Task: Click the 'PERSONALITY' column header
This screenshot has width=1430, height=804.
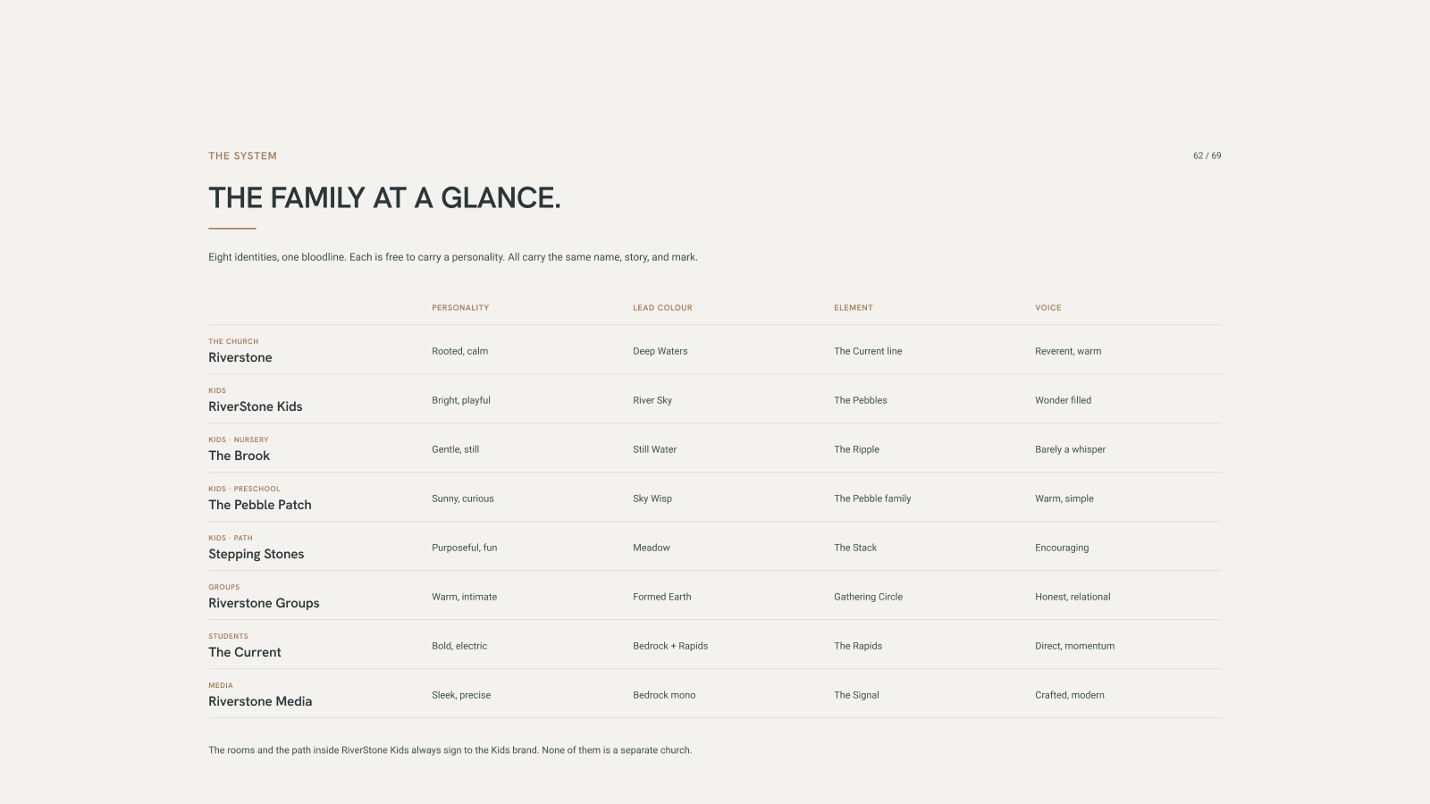Action: tap(460, 307)
